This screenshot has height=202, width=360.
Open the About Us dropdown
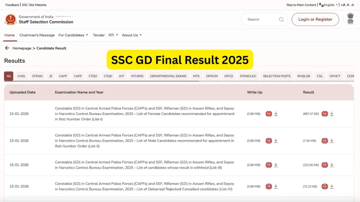(131, 35)
